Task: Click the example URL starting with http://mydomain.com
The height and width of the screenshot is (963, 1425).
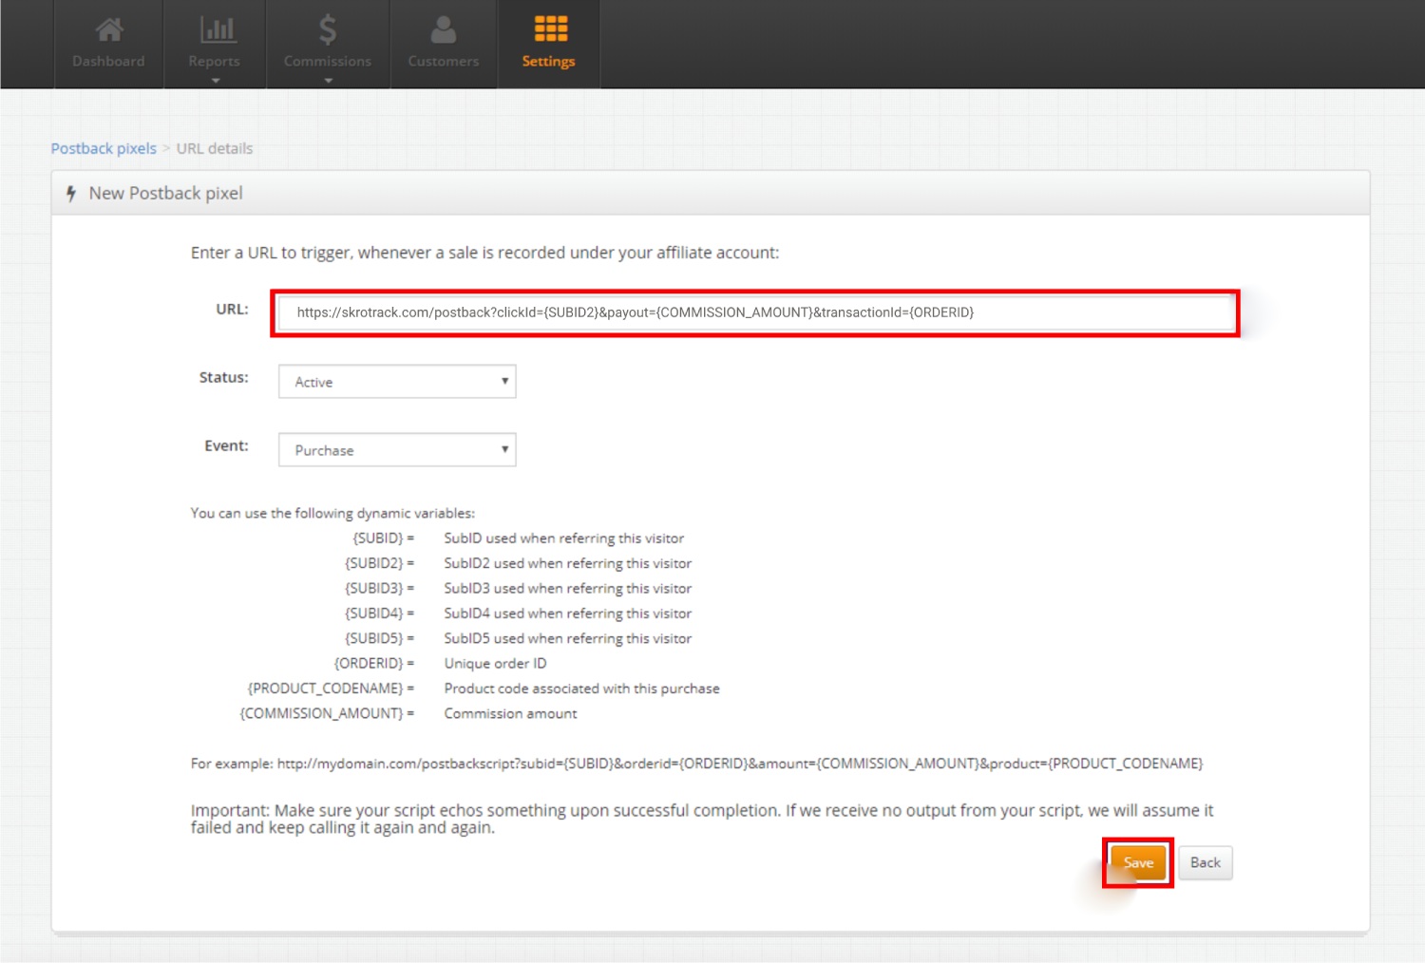Action: [740, 764]
